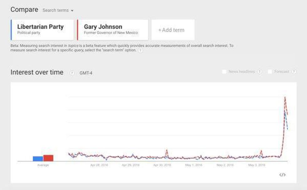The height and width of the screenshot is (190, 307).
Task: Enable the News headlines checkbox
Action: coord(224,72)
